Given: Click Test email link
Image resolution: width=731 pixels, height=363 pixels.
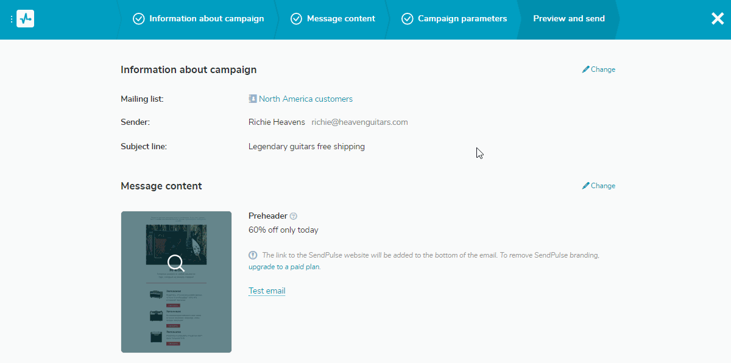Looking at the screenshot, I should [x=267, y=291].
